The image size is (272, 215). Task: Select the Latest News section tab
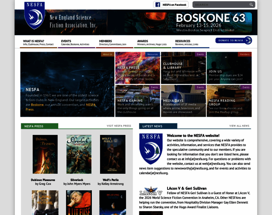pos(158,126)
